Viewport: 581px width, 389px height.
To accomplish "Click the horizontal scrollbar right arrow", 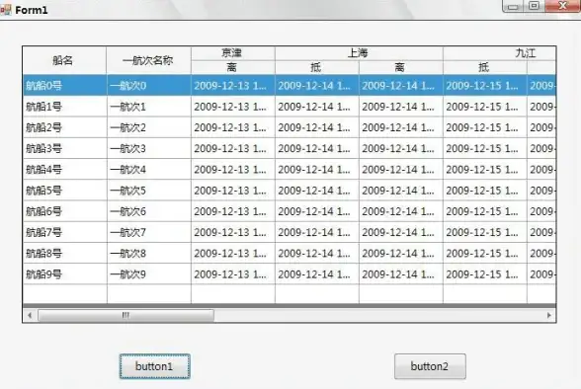I will point(549,316).
